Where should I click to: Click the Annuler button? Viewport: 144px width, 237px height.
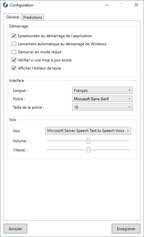pos(15,229)
